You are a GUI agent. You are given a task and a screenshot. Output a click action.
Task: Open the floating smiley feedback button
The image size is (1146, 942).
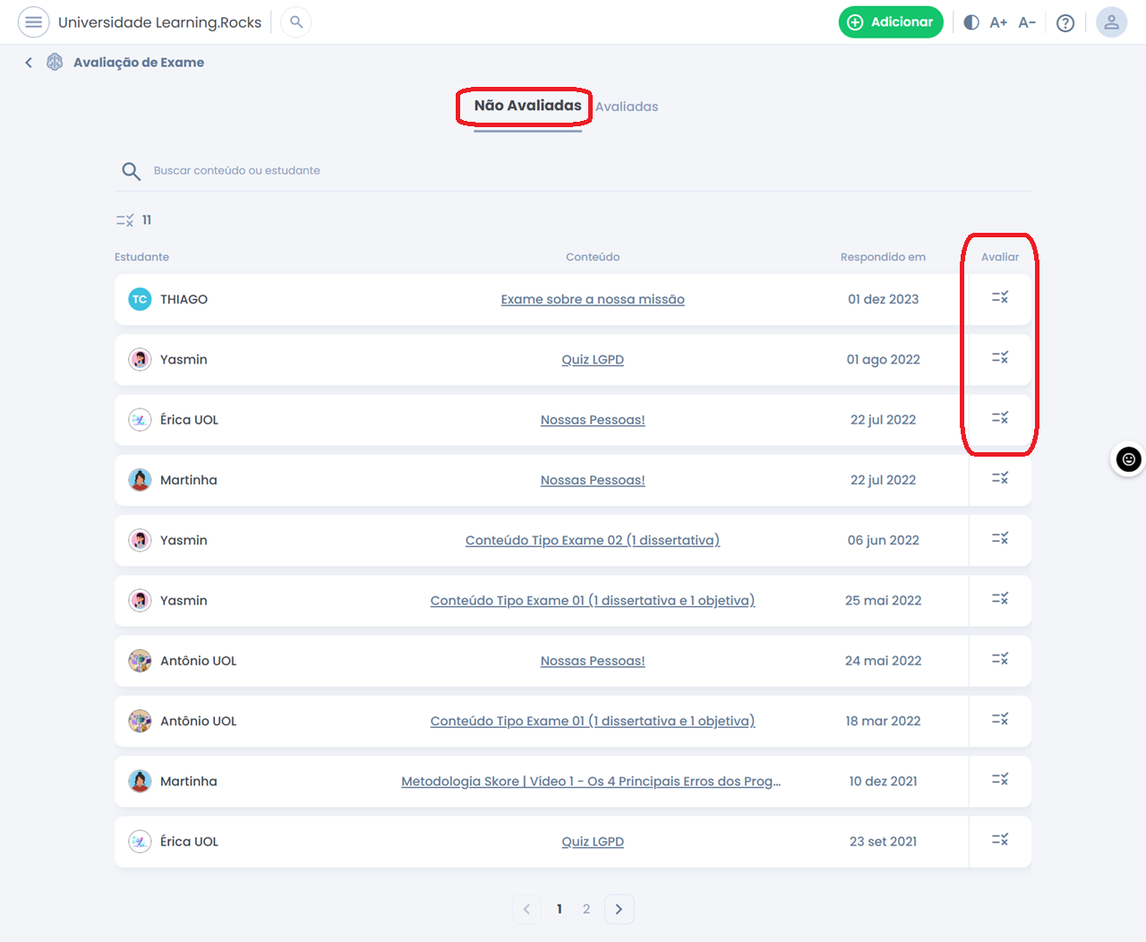coord(1129,459)
